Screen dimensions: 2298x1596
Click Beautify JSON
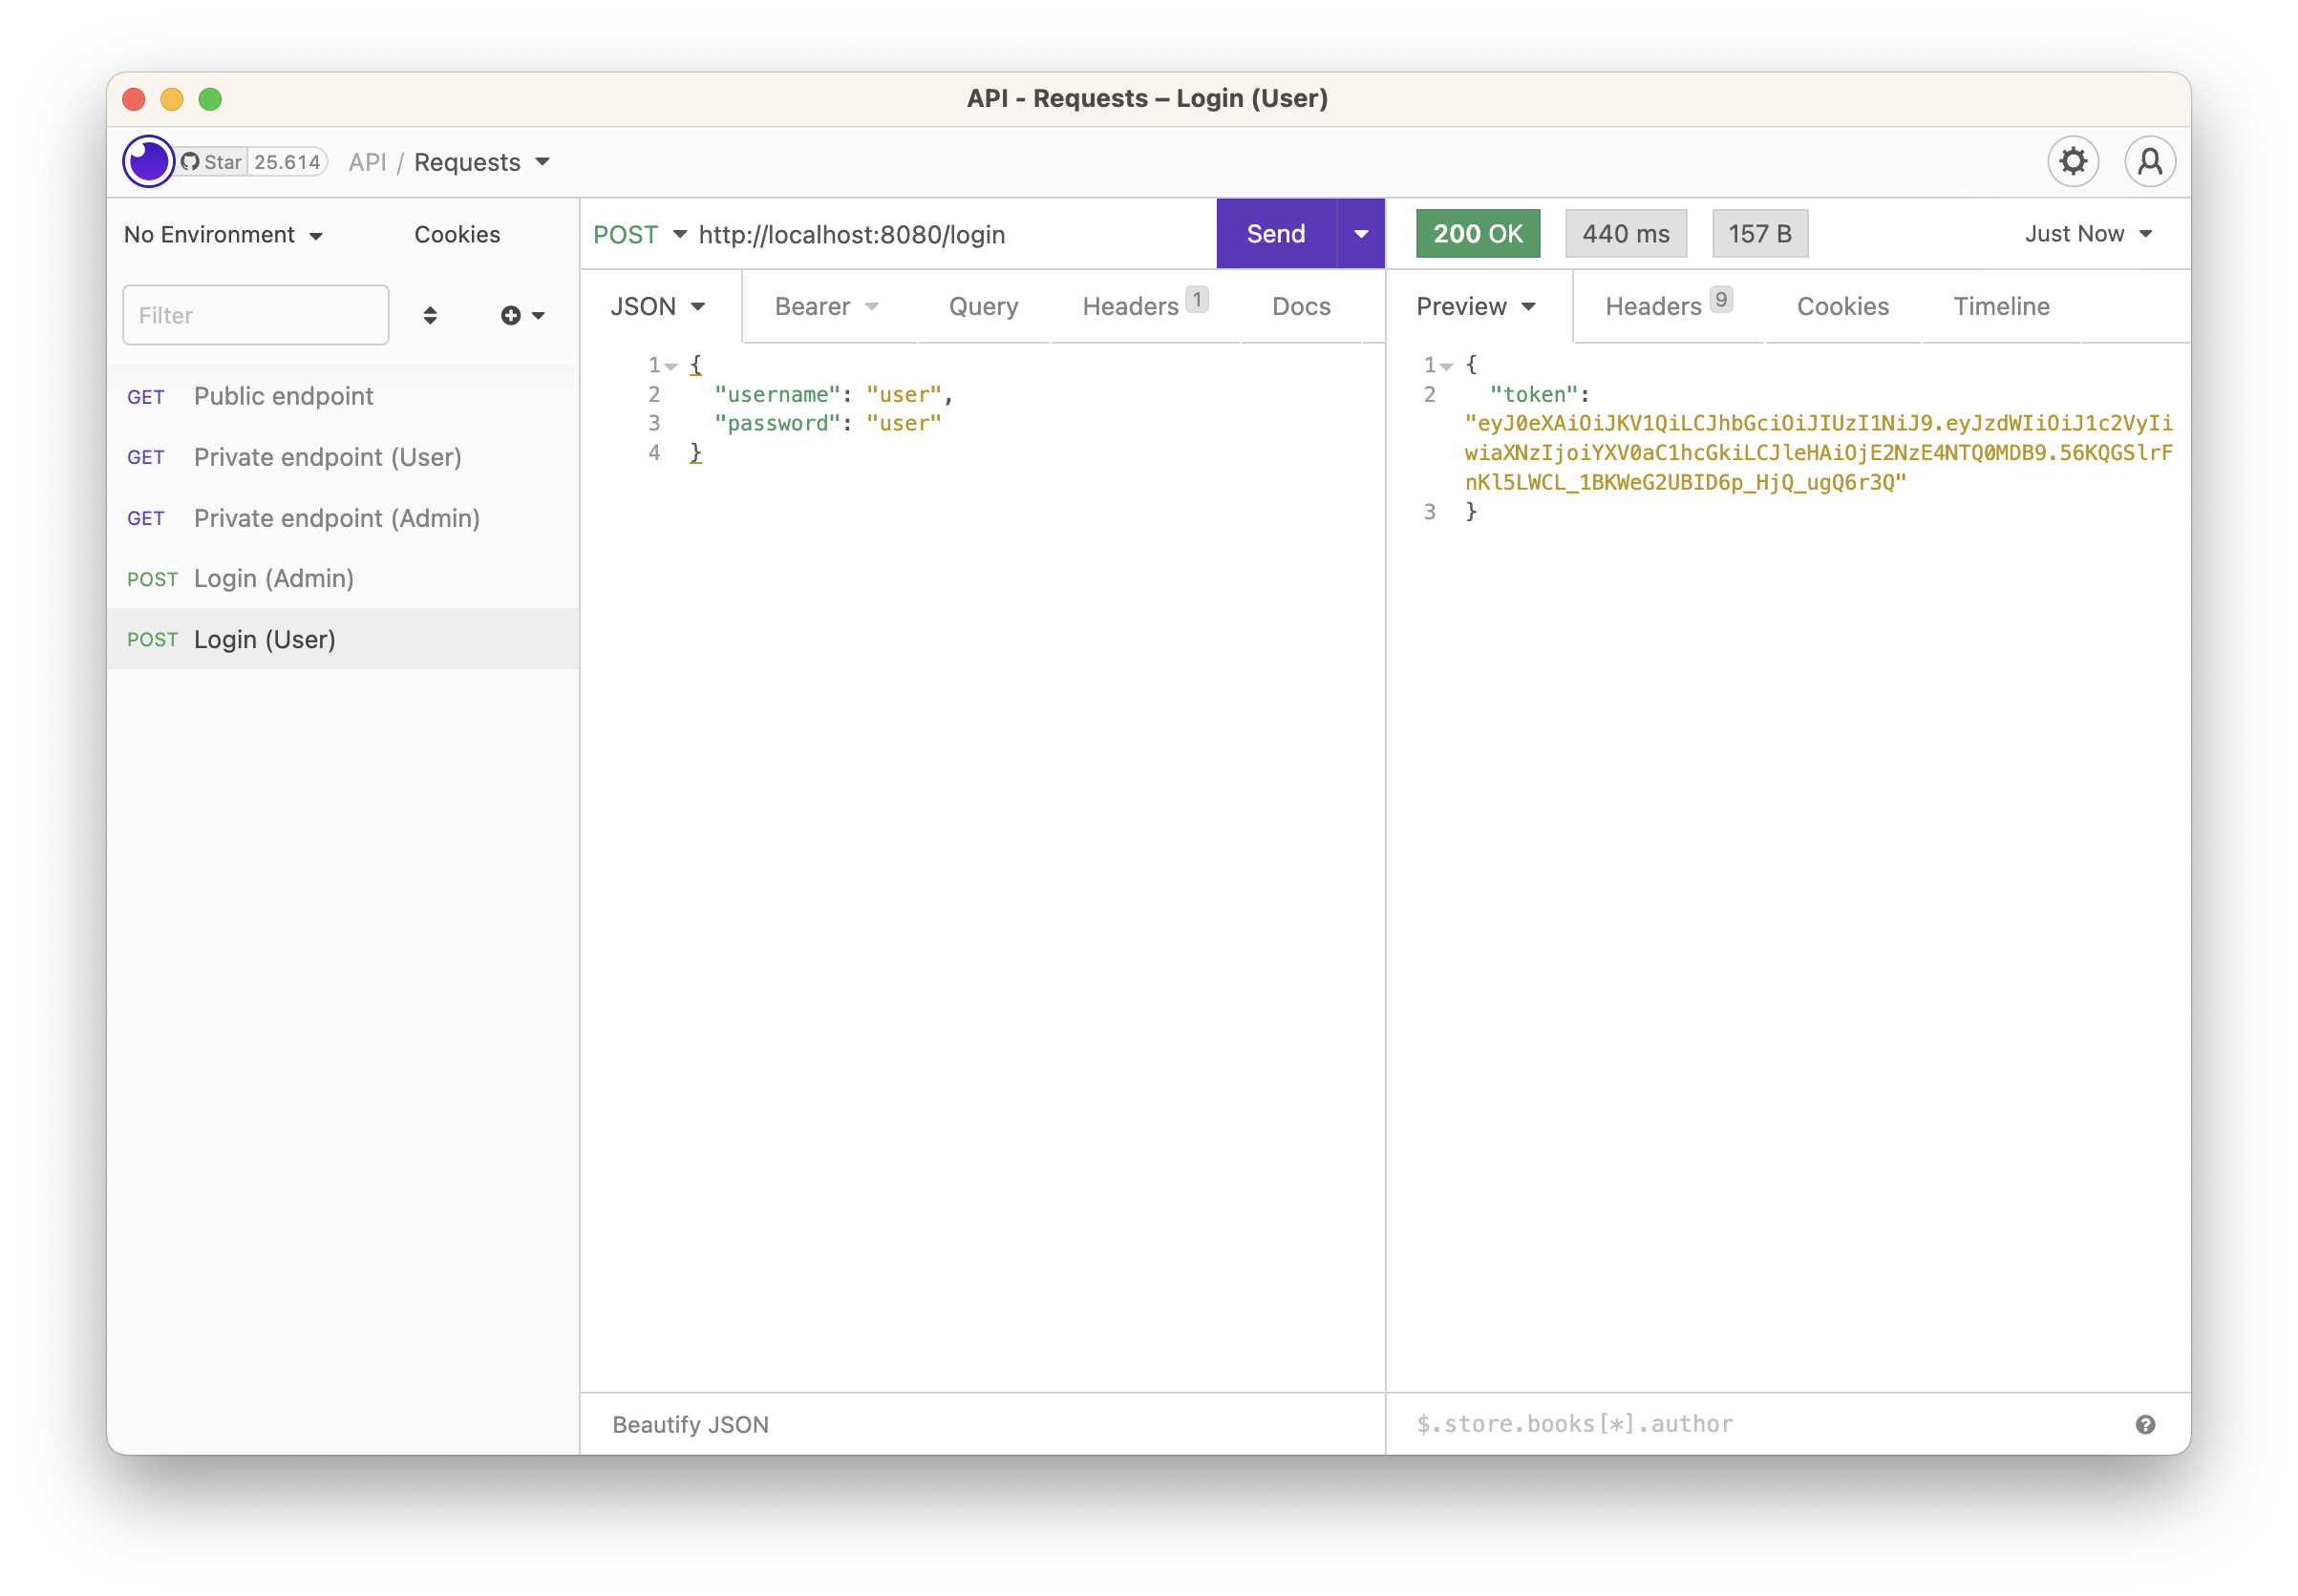click(x=691, y=1424)
